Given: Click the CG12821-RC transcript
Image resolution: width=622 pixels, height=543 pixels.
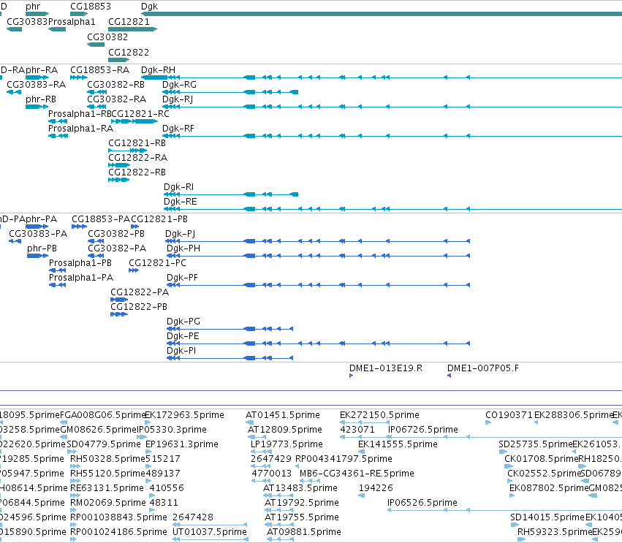Looking at the screenshot, I should pos(134,121).
